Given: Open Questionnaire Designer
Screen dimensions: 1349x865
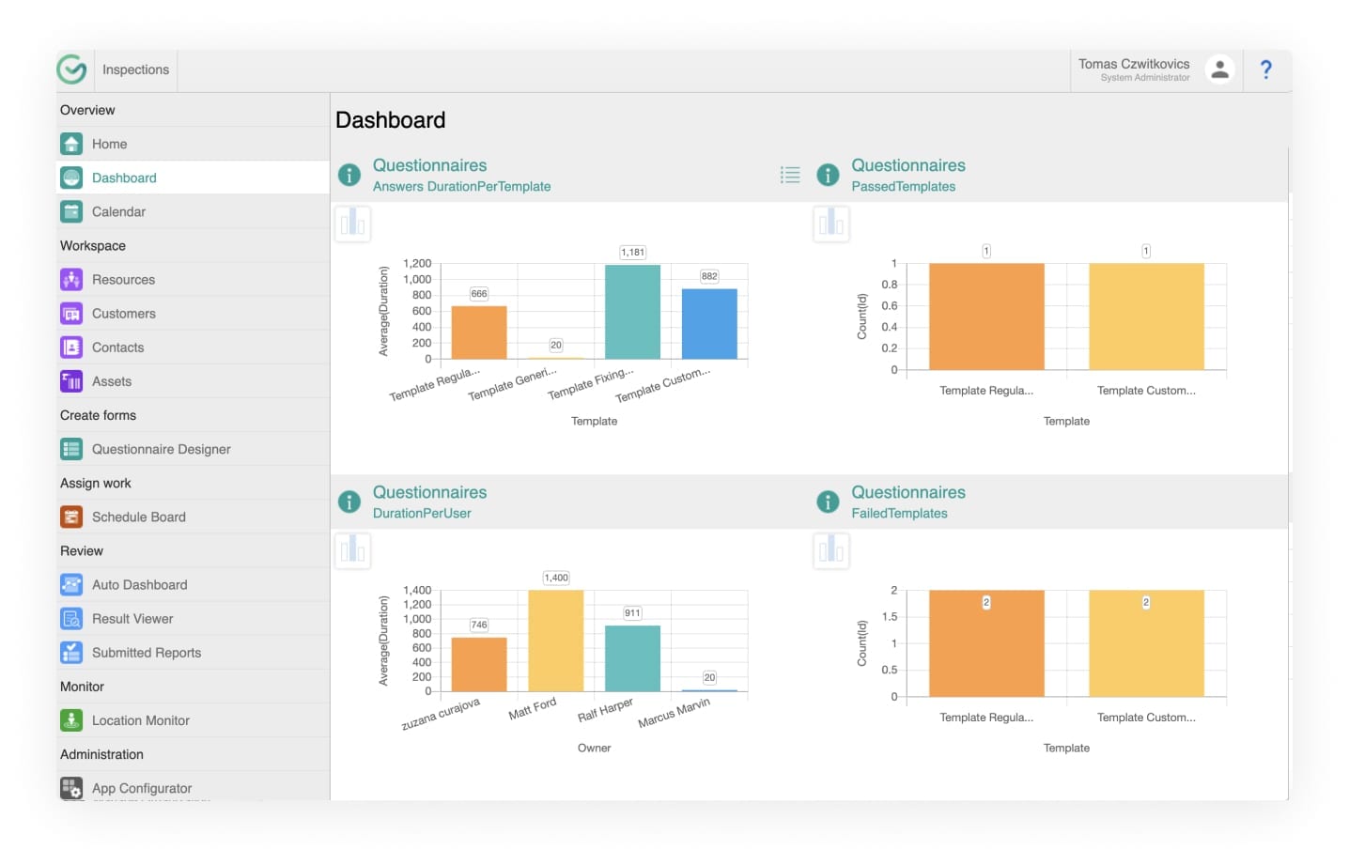Looking at the screenshot, I should [193, 449].
